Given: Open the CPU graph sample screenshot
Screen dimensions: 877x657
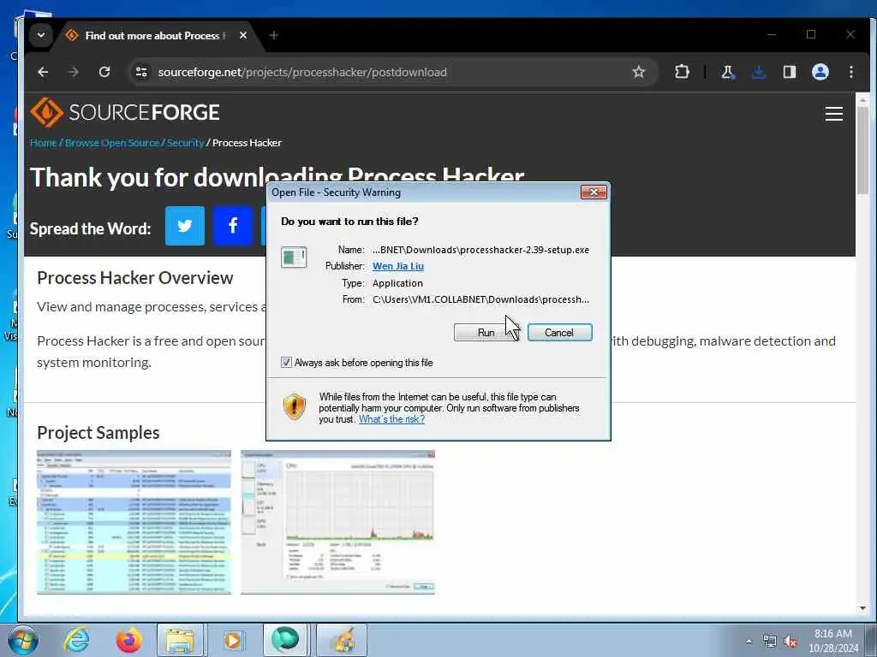Looking at the screenshot, I should pos(337,522).
